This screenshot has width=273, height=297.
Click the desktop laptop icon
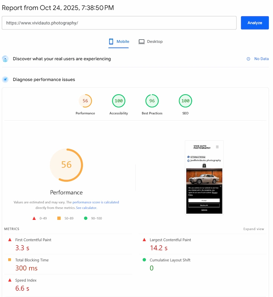142,42
